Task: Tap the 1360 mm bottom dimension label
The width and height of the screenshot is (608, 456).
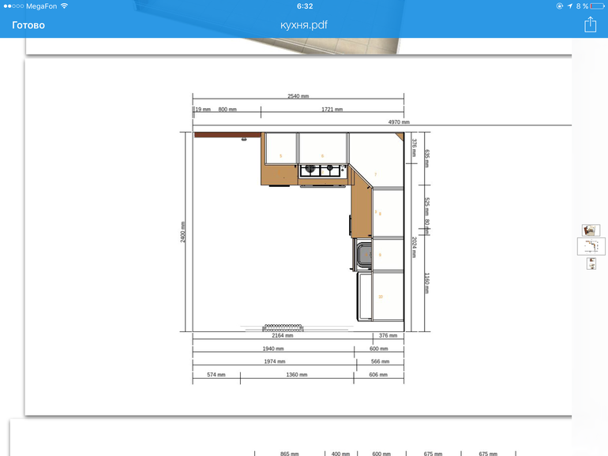Action: 297,375
